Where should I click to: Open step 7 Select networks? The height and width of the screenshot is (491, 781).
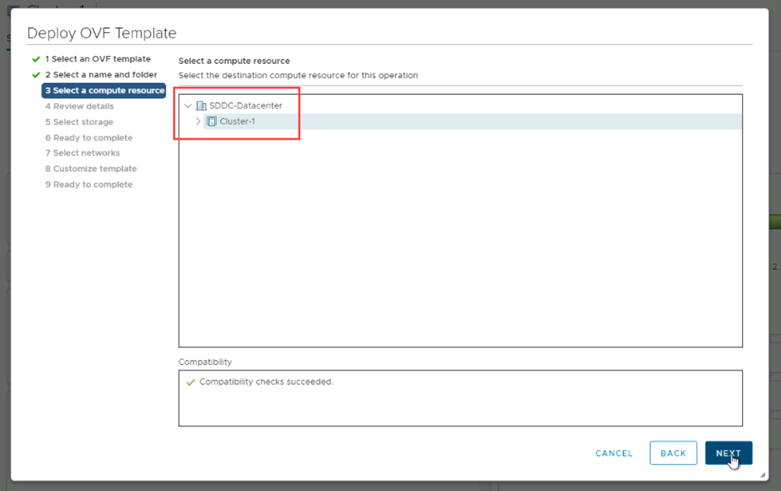(82, 153)
